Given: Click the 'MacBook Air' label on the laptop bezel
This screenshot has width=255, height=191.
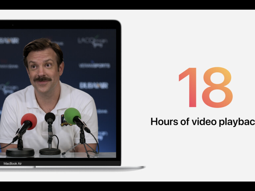Looking at the screenshot, I should [x=13, y=164].
